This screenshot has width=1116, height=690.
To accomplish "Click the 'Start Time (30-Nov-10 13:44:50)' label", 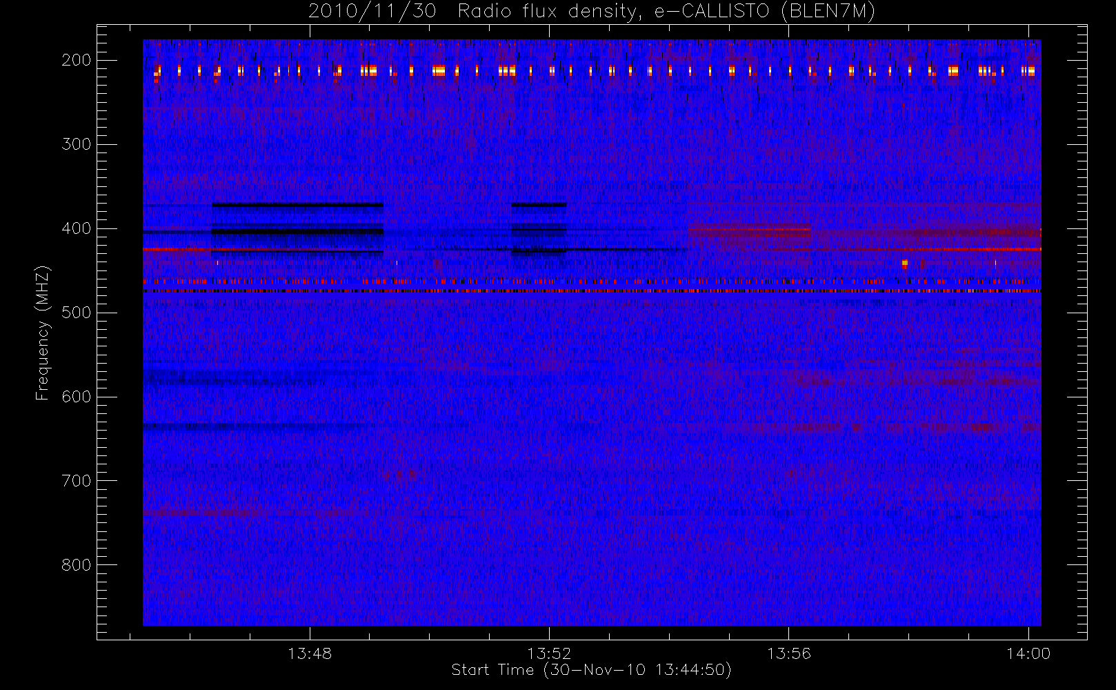I will (x=591, y=670).
